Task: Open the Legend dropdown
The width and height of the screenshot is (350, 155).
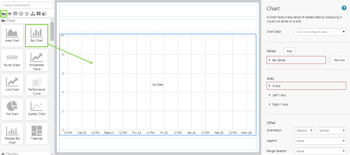Action: pyautogui.click(x=320, y=141)
